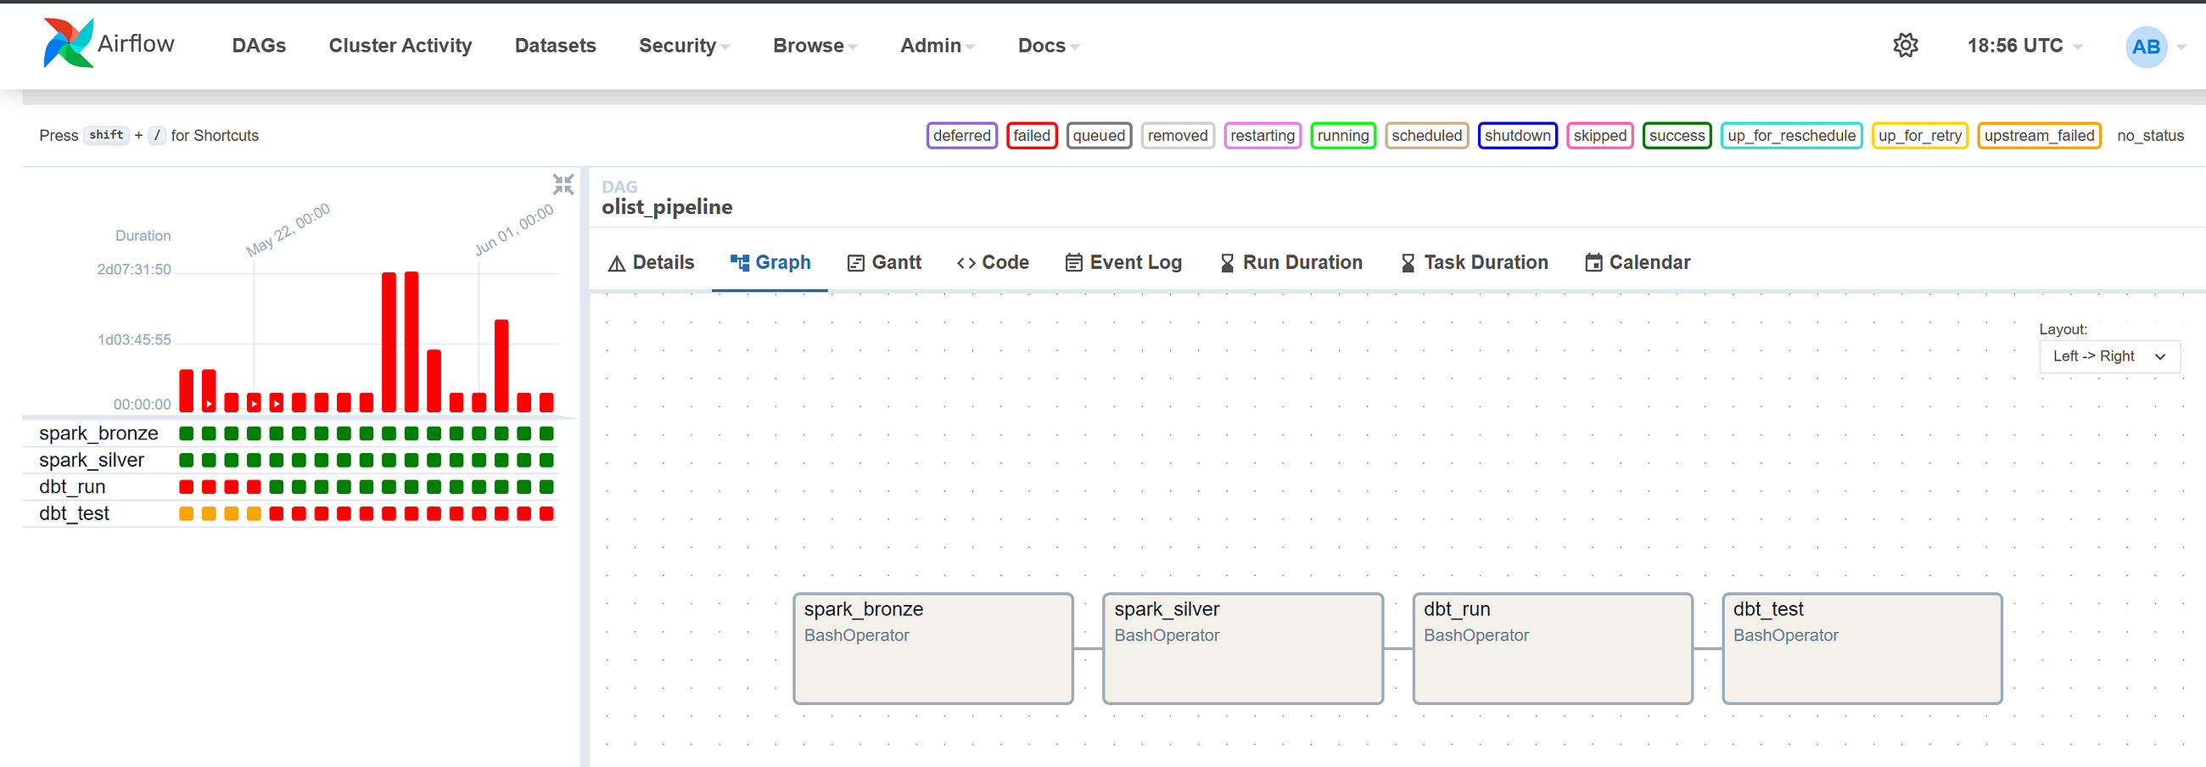The width and height of the screenshot is (2206, 767).
Task: Click the first spark_bronze success task square
Action: pyautogui.click(x=186, y=434)
